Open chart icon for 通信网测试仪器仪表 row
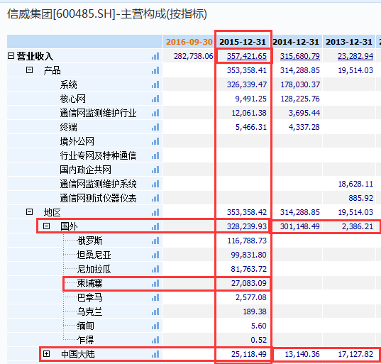The image size is (381, 364). (x=155, y=198)
